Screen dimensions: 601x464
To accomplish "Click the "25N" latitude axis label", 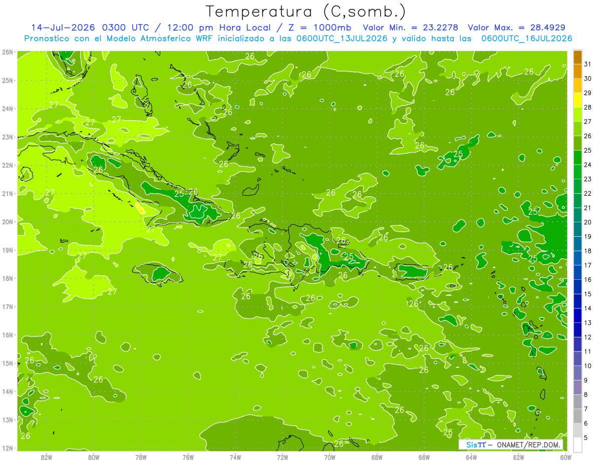I will (x=8, y=80).
